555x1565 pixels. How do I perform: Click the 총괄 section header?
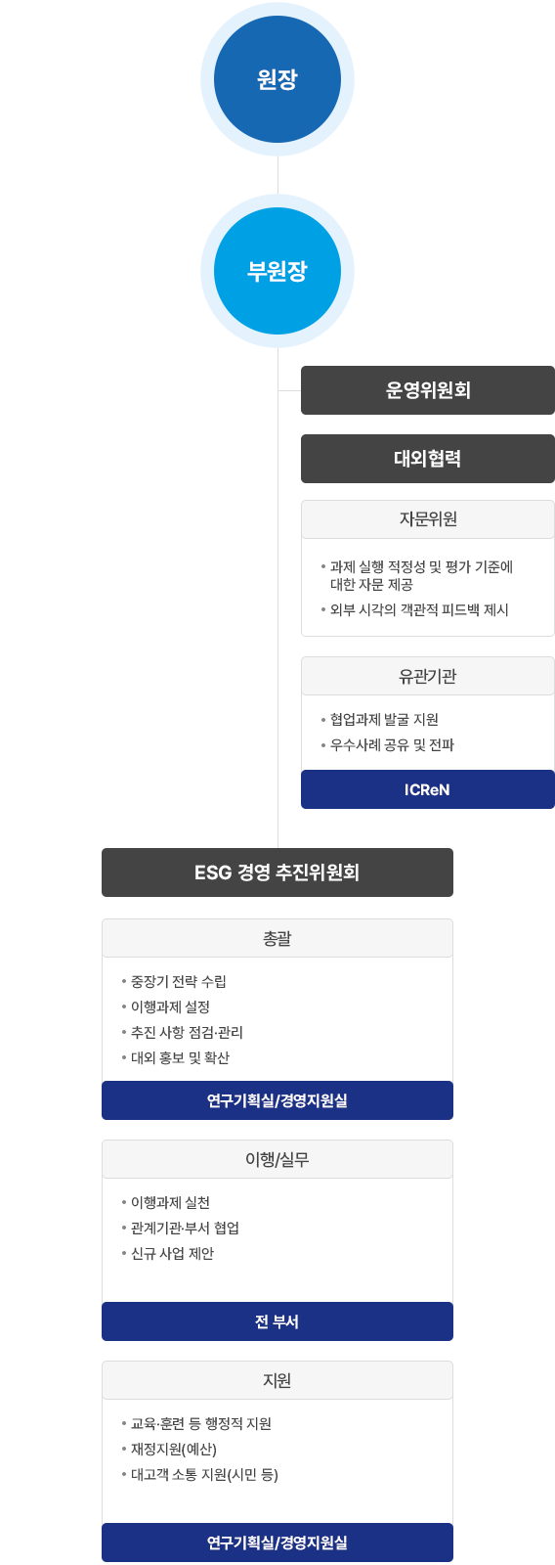(x=277, y=938)
